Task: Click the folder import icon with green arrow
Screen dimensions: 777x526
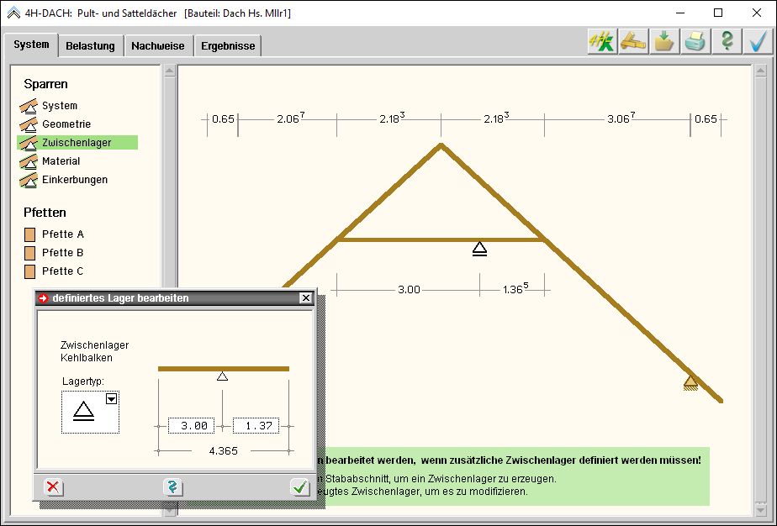Action: point(664,42)
